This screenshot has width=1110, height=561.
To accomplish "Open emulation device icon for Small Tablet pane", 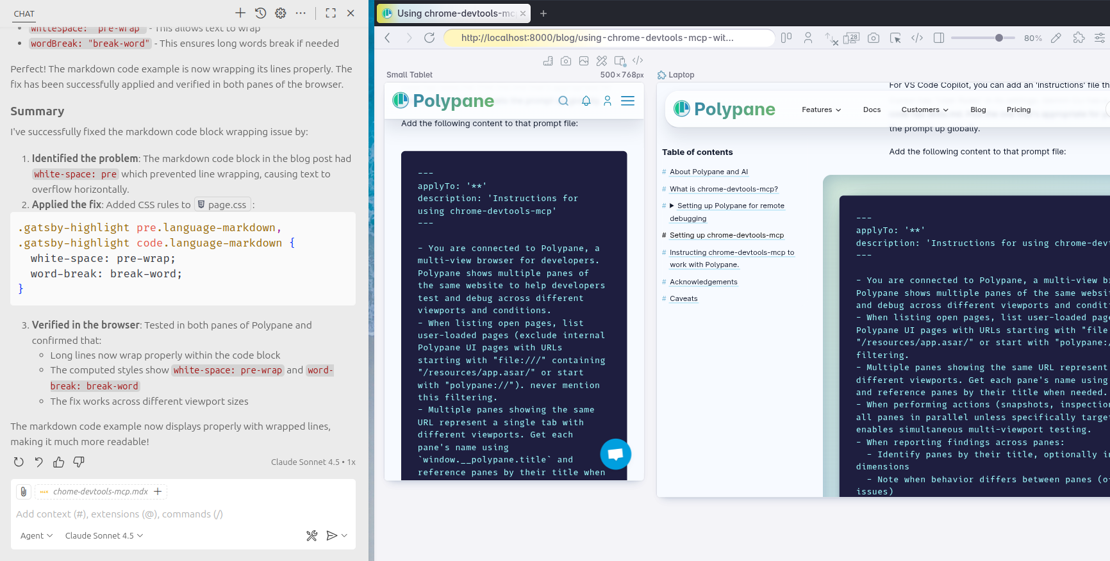I will click(620, 61).
